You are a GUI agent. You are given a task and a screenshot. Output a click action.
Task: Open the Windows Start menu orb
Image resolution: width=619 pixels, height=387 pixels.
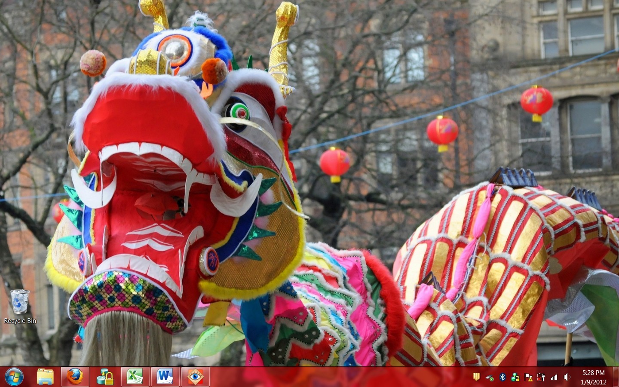(x=14, y=377)
